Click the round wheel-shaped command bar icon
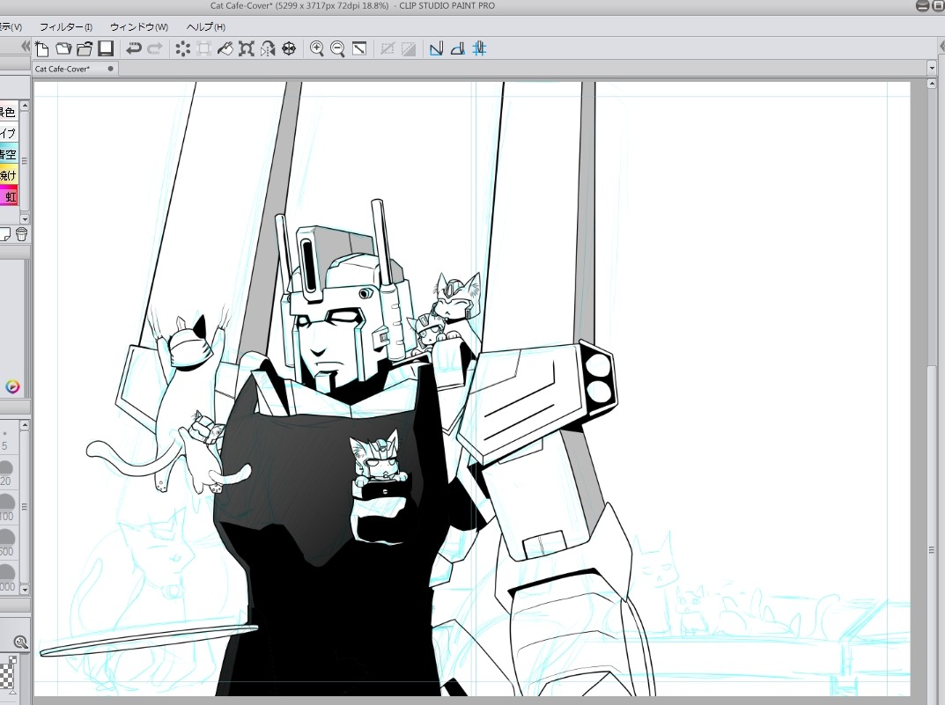 tap(289, 48)
